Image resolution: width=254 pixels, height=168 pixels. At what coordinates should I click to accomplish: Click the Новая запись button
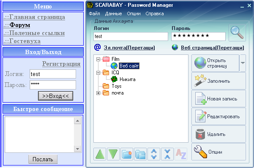218,99
